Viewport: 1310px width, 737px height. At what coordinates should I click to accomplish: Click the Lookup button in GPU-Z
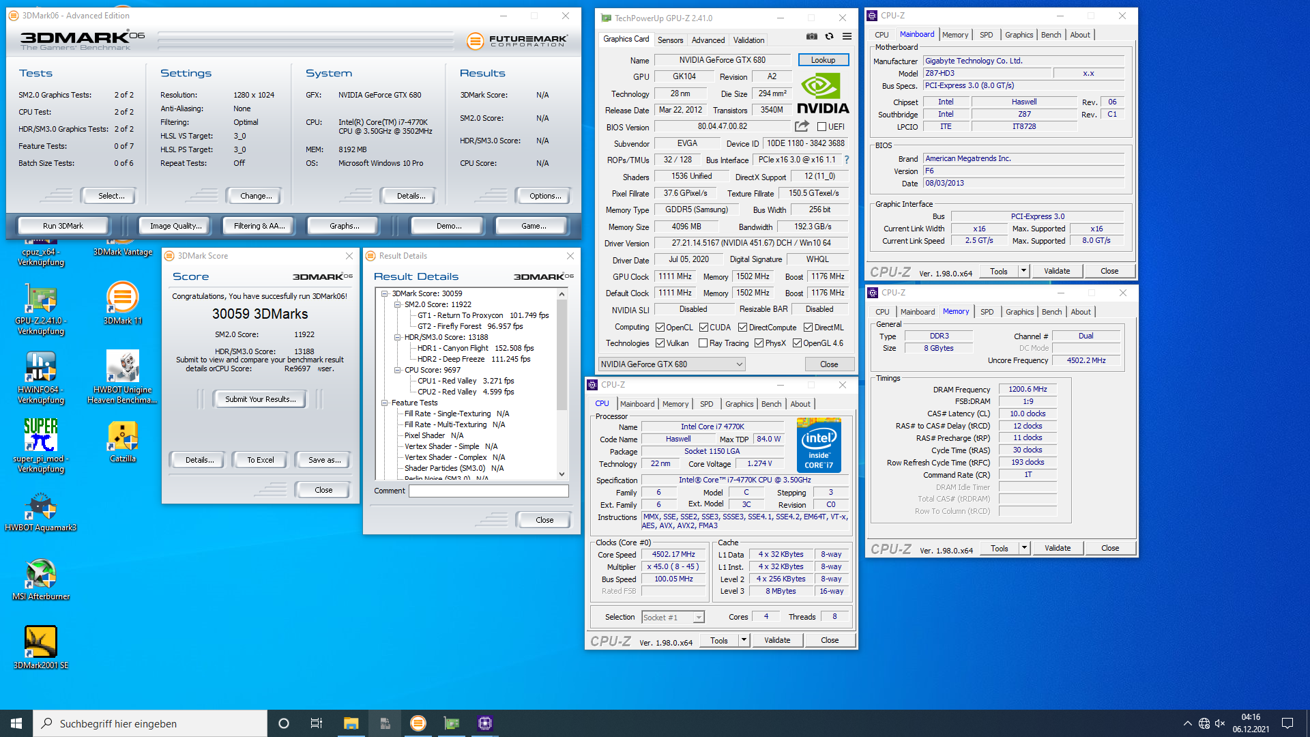tap(823, 60)
